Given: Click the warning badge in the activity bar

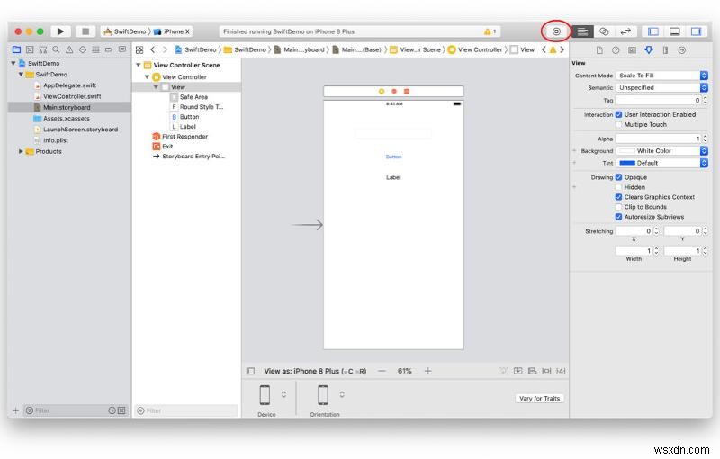Looking at the screenshot, I should tap(490, 31).
